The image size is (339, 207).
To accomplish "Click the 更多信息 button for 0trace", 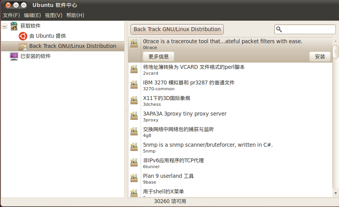I will click(x=159, y=56).
